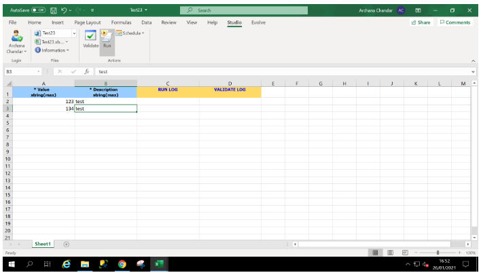
Task: Open the Comments pane button
Action: [455, 22]
